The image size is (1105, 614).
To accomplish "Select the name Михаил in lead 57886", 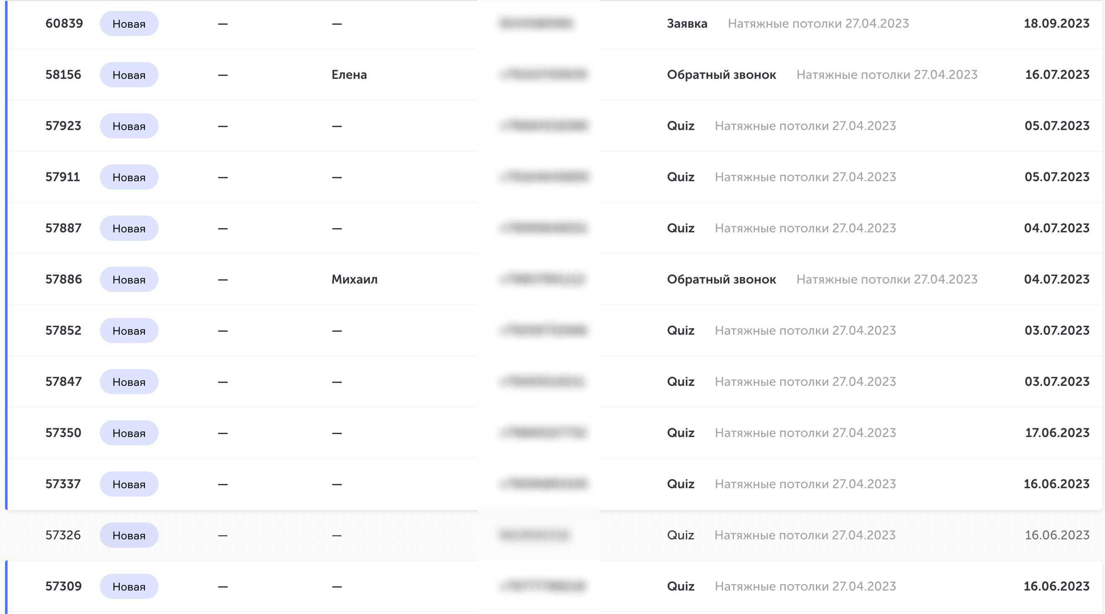I will 354,280.
